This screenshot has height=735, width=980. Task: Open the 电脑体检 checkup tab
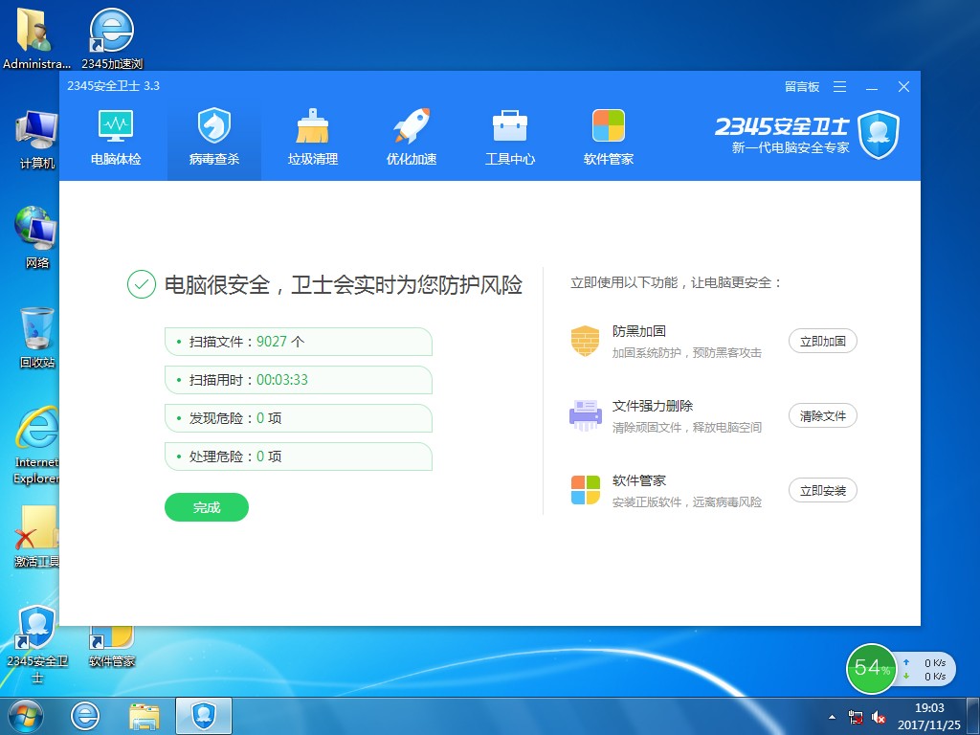click(116, 137)
